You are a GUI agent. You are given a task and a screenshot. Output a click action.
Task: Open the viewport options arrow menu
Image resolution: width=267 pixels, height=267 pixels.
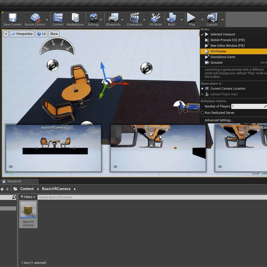click(6, 34)
